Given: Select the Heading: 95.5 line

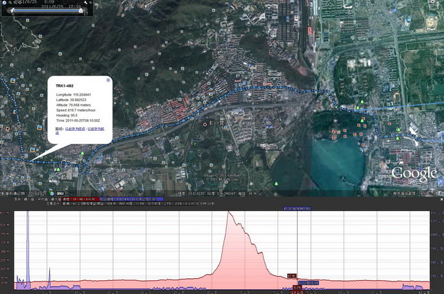Looking at the screenshot, I should point(67,116).
